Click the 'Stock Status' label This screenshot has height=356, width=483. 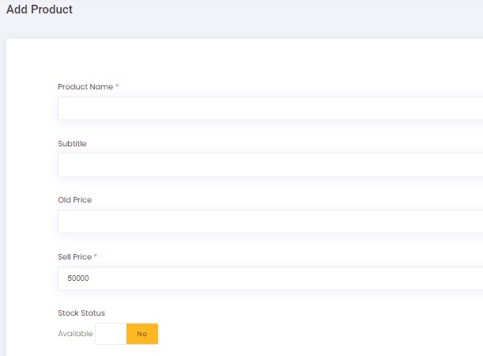(81, 313)
